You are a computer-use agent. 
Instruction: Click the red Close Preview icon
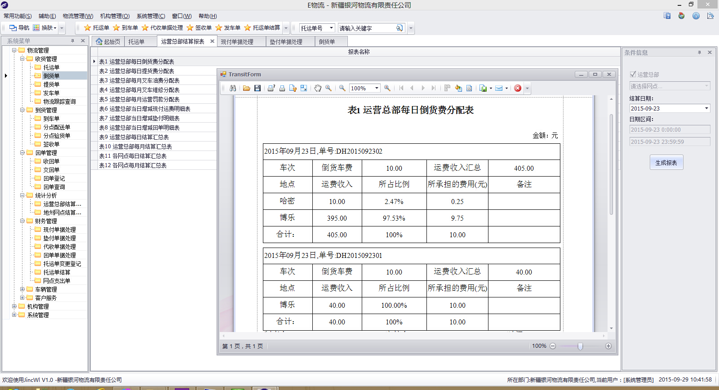click(518, 88)
